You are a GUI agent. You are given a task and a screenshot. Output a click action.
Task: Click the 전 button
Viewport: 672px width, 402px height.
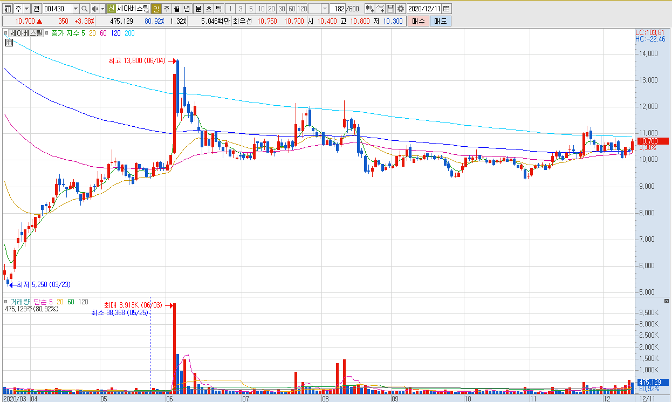click(36, 9)
